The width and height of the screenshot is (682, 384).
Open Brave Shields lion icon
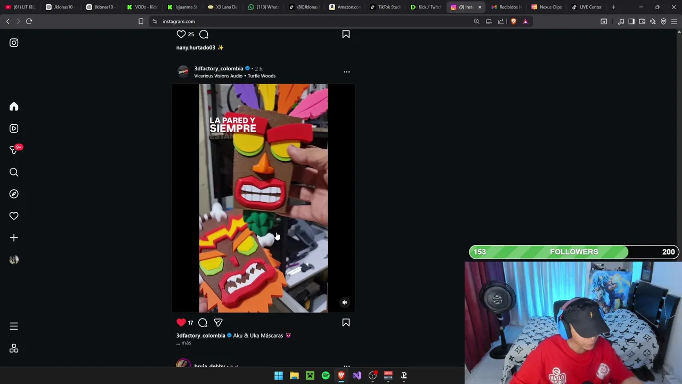(x=513, y=21)
